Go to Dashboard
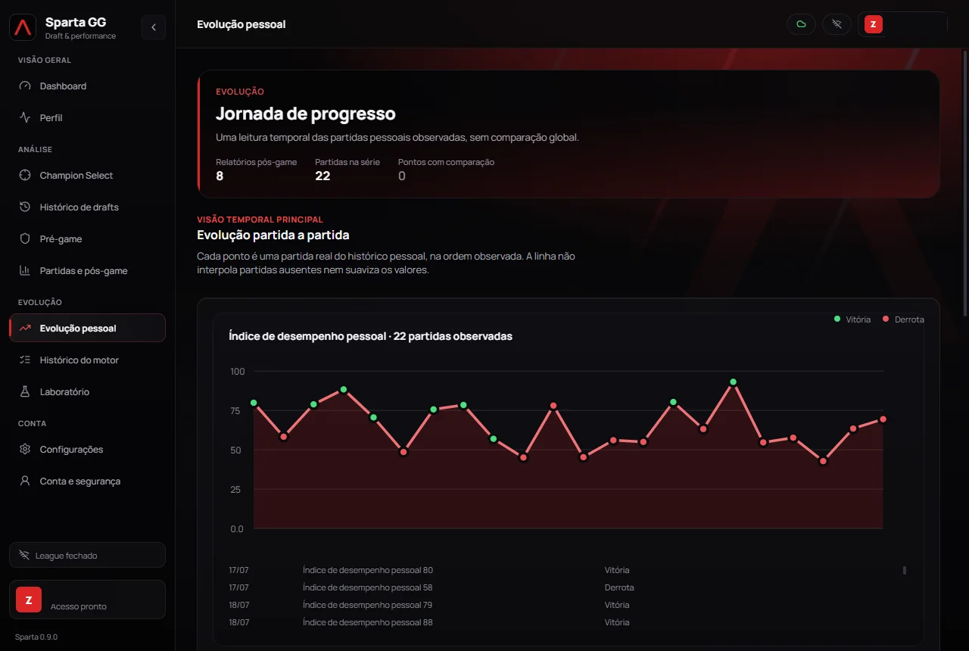Image resolution: width=969 pixels, height=651 pixels. pyautogui.click(x=87, y=86)
